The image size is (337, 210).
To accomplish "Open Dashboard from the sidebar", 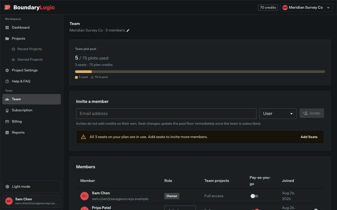I will point(32,28).
